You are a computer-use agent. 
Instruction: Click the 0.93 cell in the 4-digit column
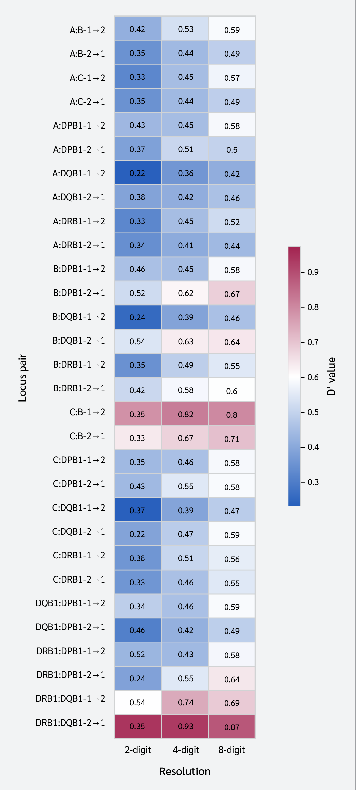coord(185,726)
